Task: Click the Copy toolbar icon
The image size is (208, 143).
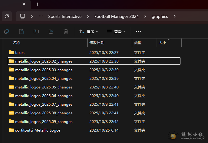Action: (x=6, y=31)
